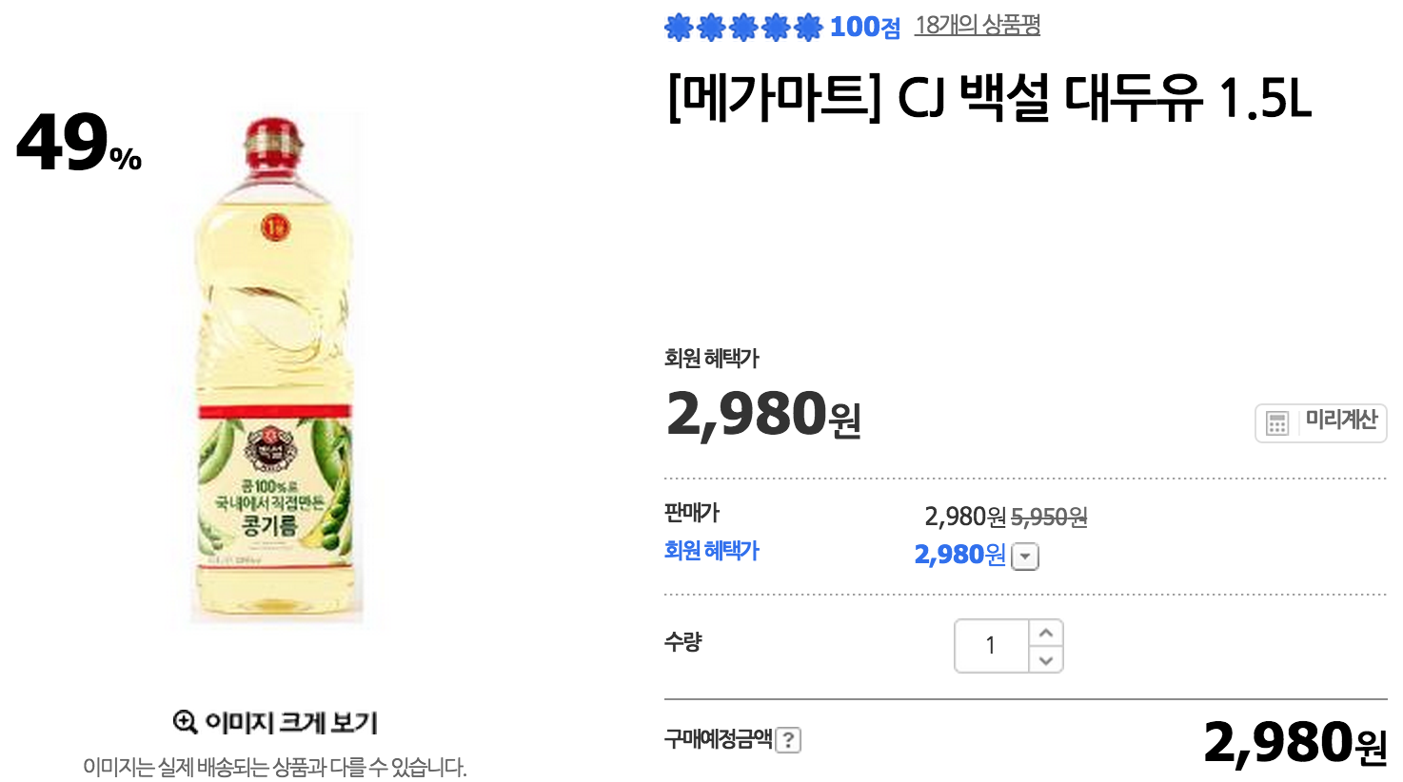The height and width of the screenshot is (782, 1403).
Task: Click the CJ 백설 대두유 1.5L title
Action: [989, 98]
